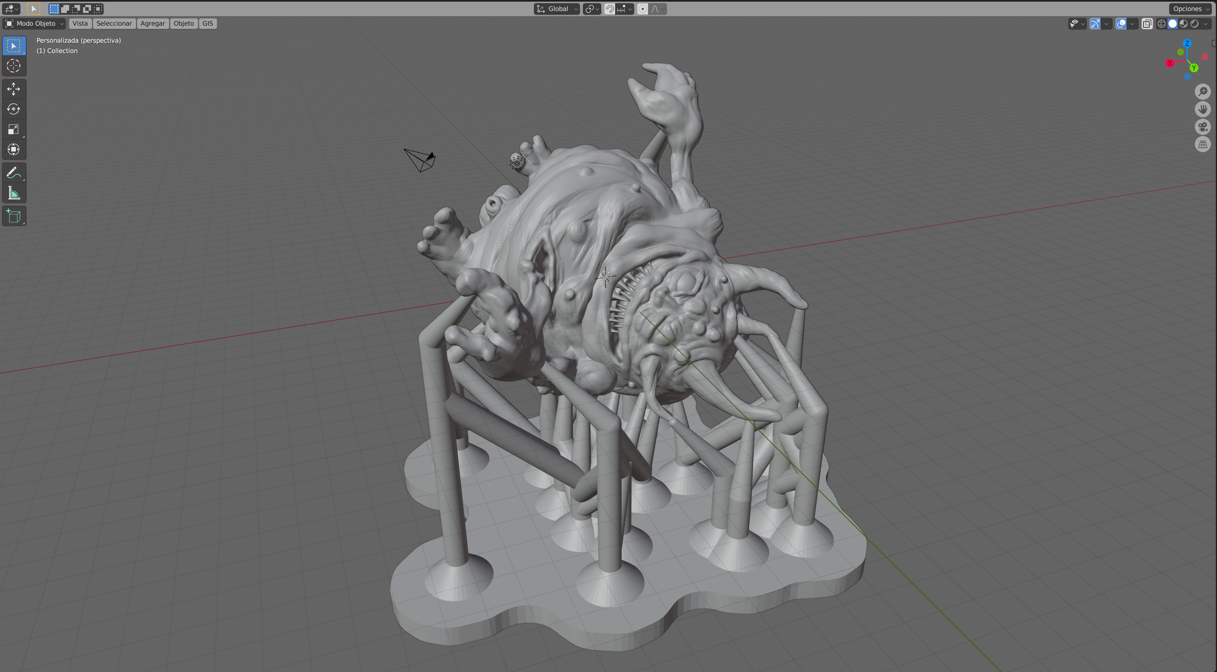The width and height of the screenshot is (1217, 672).
Task: Toggle snapping with the magnet icon
Action: tap(609, 9)
